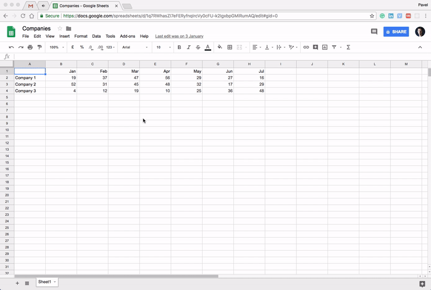Open the text rotation dropdown
The height and width of the screenshot is (290, 431).
pyautogui.click(x=293, y=47)
